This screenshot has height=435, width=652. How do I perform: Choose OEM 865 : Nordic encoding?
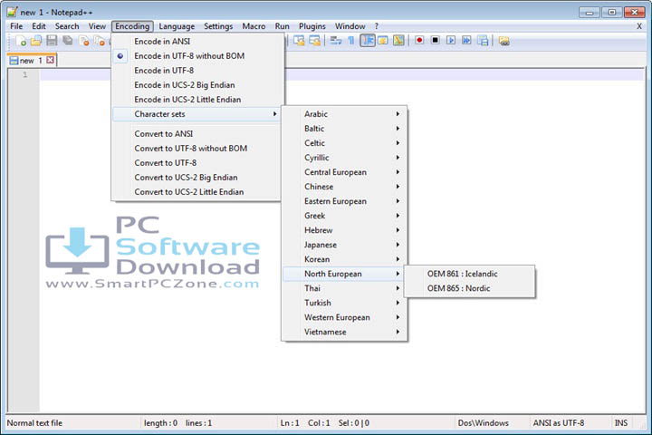pyautogui.click(x=469, y=288)
